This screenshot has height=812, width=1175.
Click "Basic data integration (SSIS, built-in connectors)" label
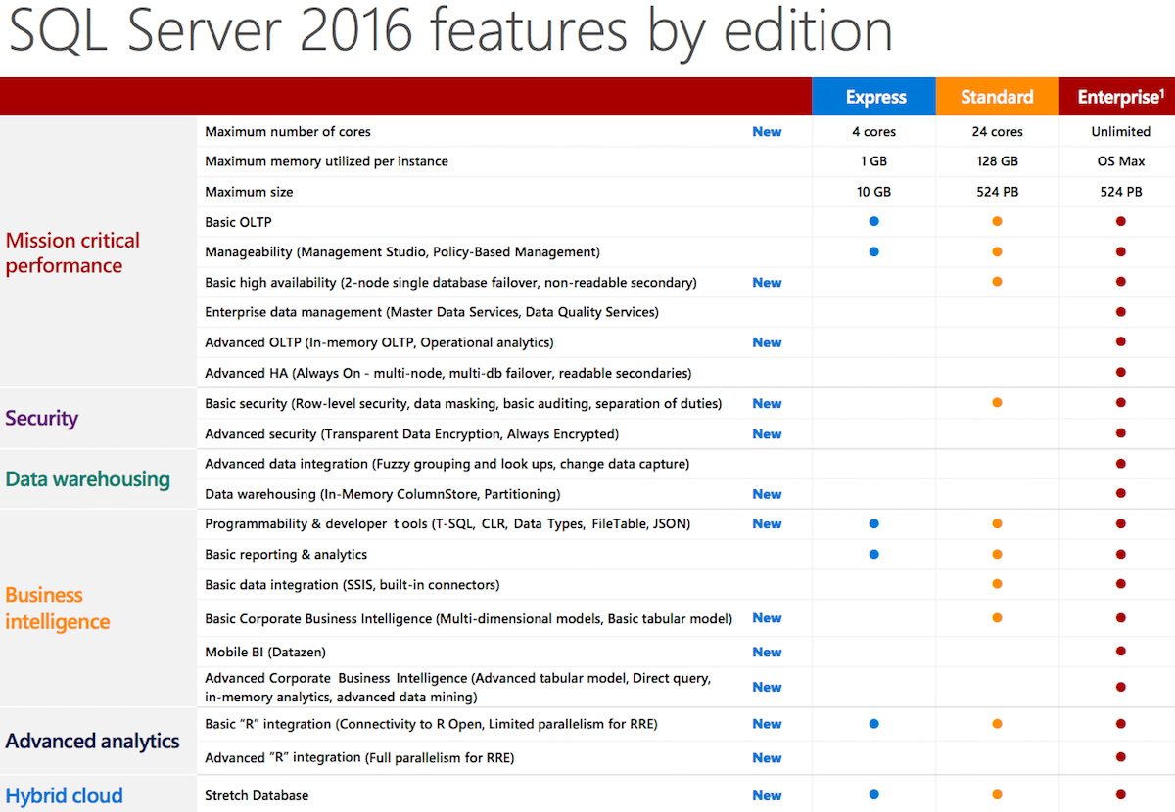pos(352,584)
